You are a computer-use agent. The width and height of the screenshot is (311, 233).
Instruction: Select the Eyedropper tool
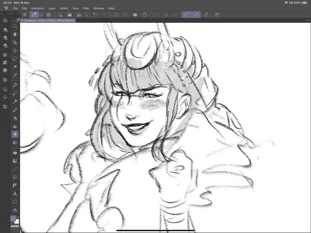tap(15, 75)
